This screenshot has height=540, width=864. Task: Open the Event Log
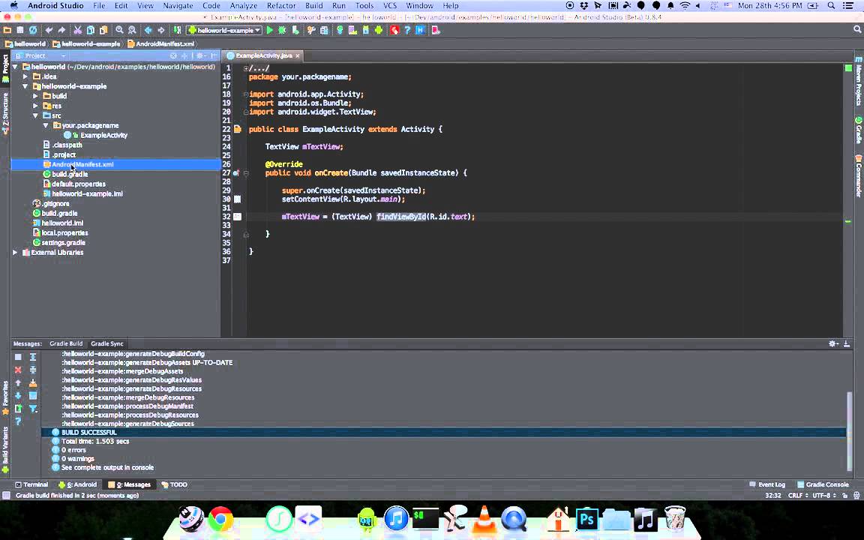[767, 484]
